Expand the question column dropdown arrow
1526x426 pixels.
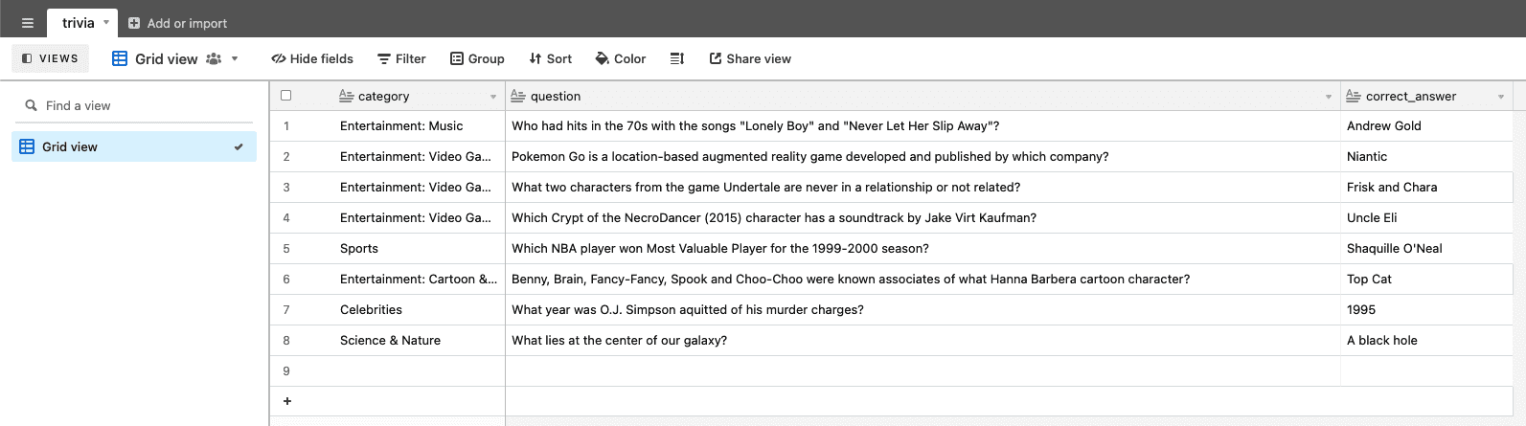1329,97
